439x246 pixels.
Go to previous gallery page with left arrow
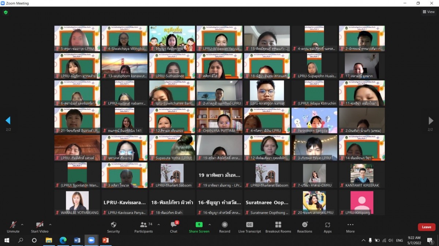(8, 121)
